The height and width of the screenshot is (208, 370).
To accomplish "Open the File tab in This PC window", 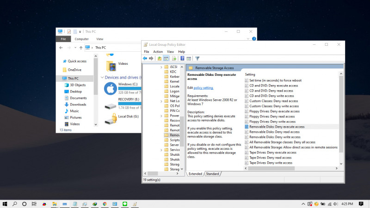I will pyautogui.click(x=63, y=39).
